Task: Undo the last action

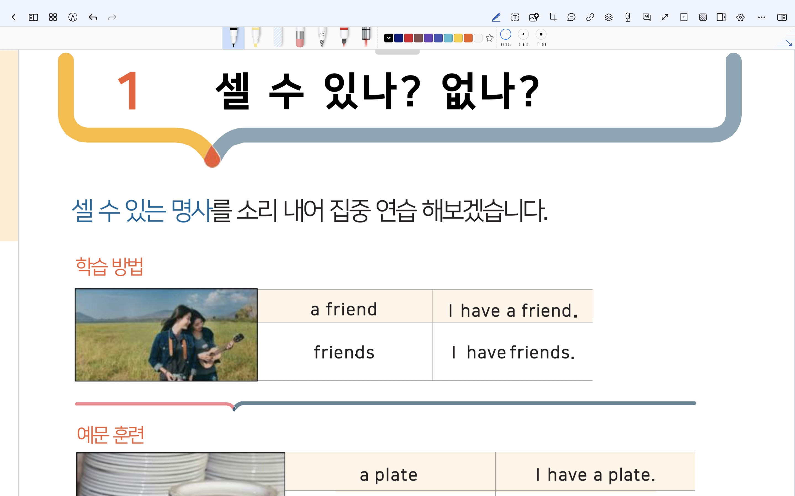Action: pos(93,17)
